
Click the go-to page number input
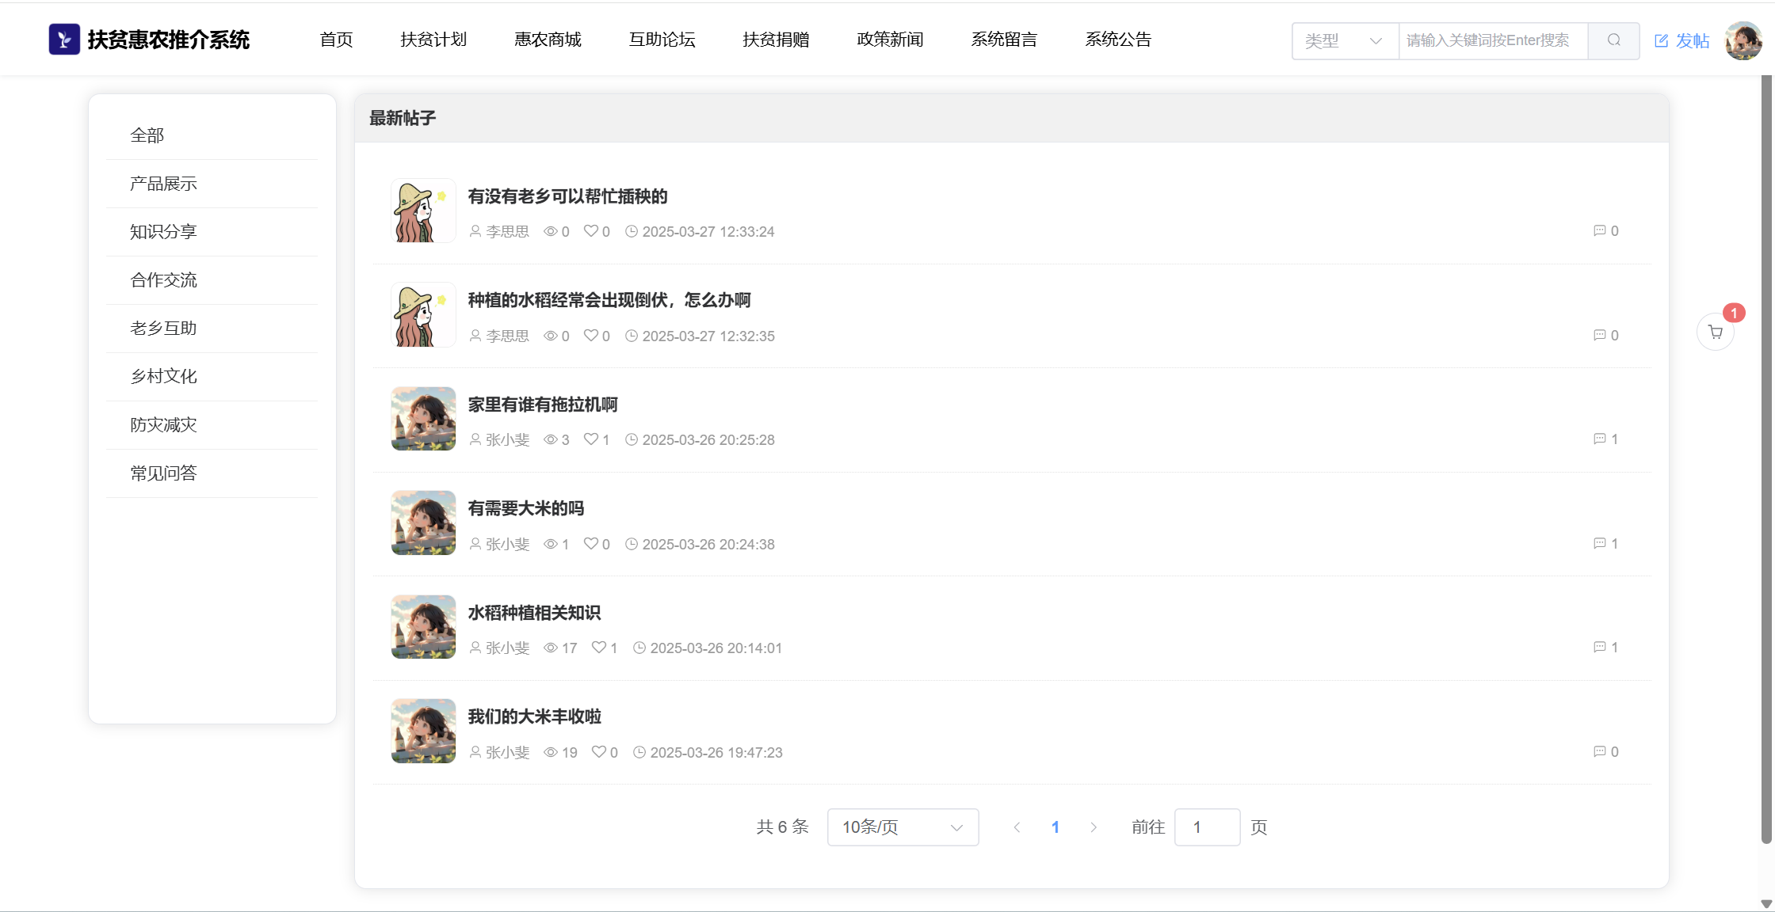(x=1206, y=827)
